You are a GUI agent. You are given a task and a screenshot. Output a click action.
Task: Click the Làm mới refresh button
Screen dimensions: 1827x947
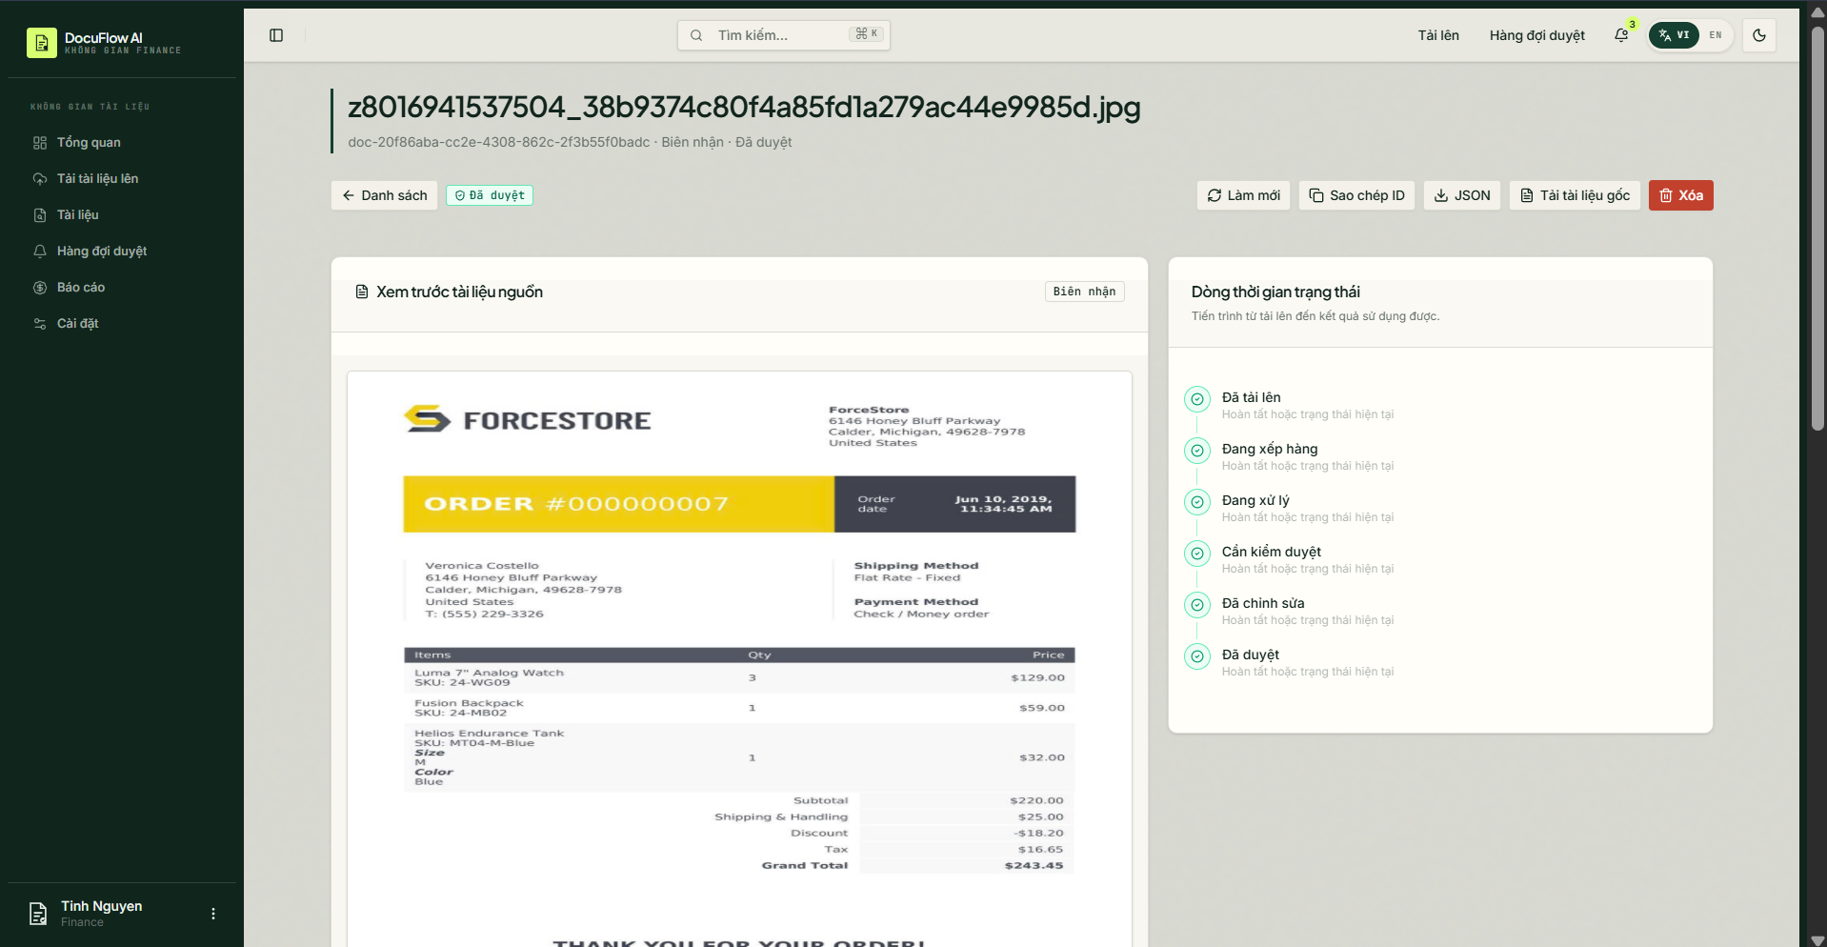(x=1244, y=195)
